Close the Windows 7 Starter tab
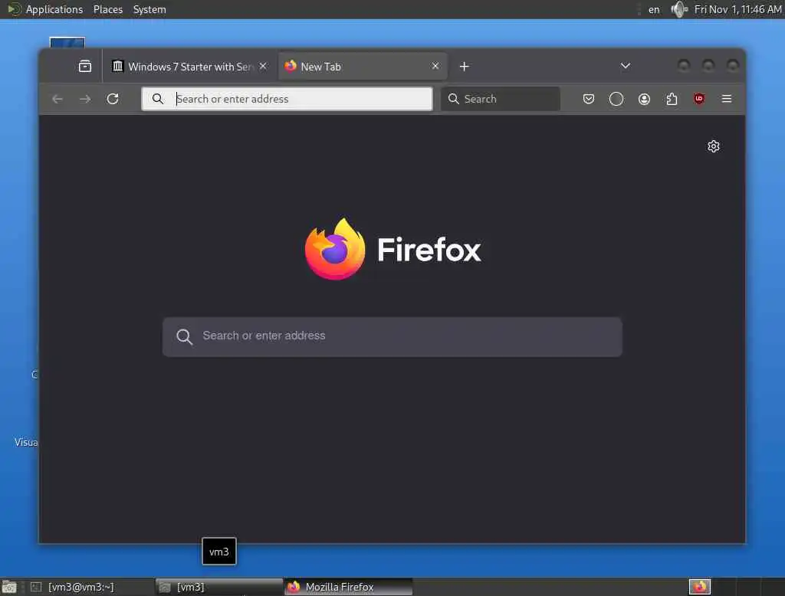 (x=263, y=66)
